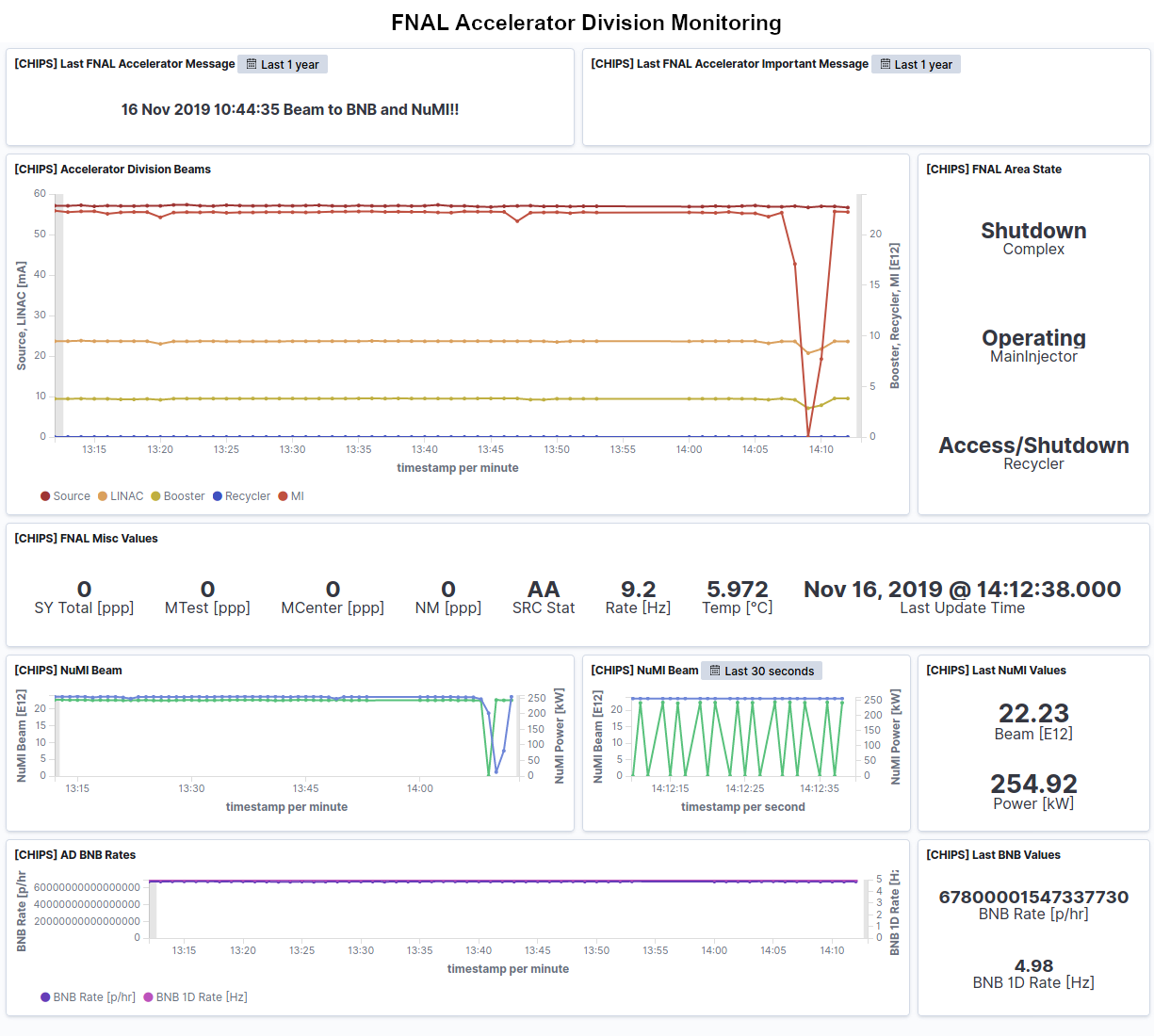Click the '[CHIPS] Accelerator Division Beams' panel title
1154x1036 pixels.
coord(113,170)
